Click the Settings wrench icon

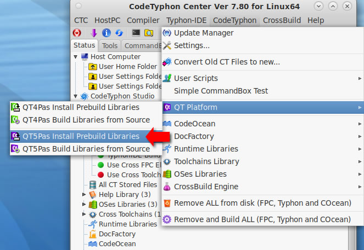coord(167,45)
